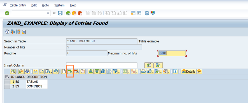Open the Help question mark icon
This screenshot has width=248, height=103.
[147, 13]
